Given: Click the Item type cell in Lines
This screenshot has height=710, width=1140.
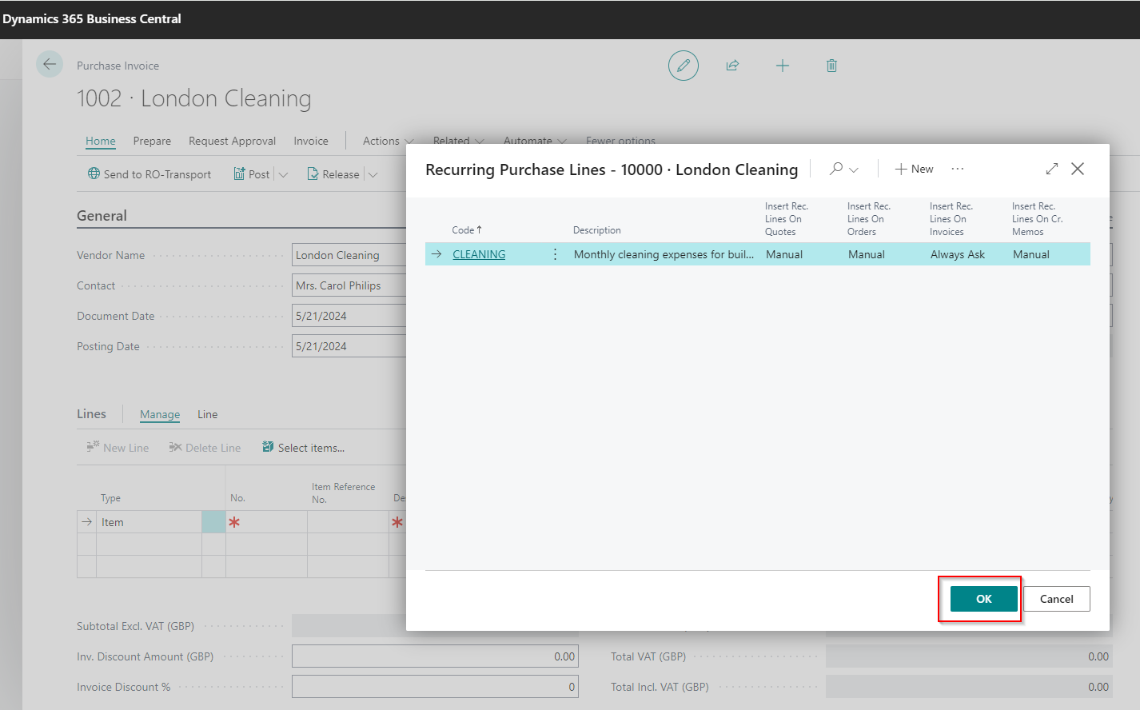Looking at the screenshot, I should [x=149, y=522].
